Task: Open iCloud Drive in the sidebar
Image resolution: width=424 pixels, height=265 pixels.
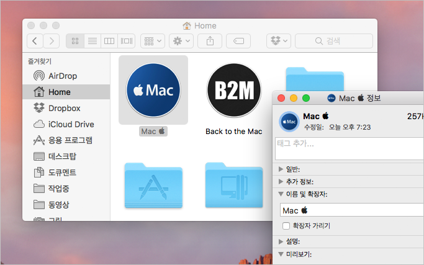Action: [66, 124]
